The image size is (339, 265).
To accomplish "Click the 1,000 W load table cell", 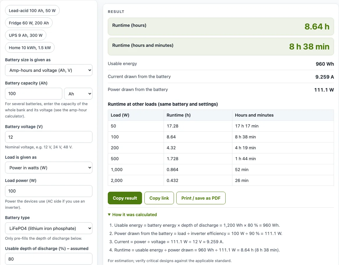I will point(136,170).
